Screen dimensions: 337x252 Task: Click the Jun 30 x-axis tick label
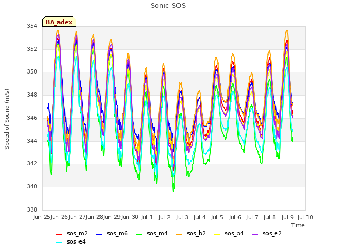coord(130,217)
